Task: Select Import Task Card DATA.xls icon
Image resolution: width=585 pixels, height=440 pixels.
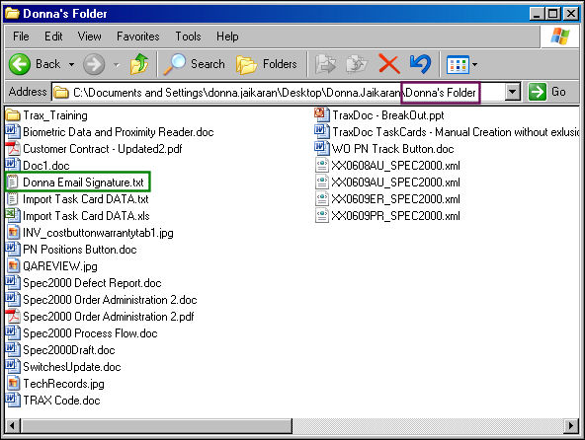Action: [13, 216]
